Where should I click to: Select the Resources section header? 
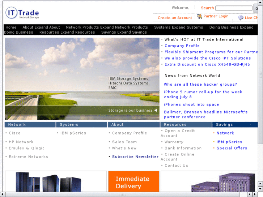[186, 125]
